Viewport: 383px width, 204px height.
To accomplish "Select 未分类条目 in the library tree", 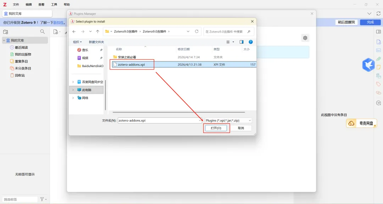I will 23,68.
